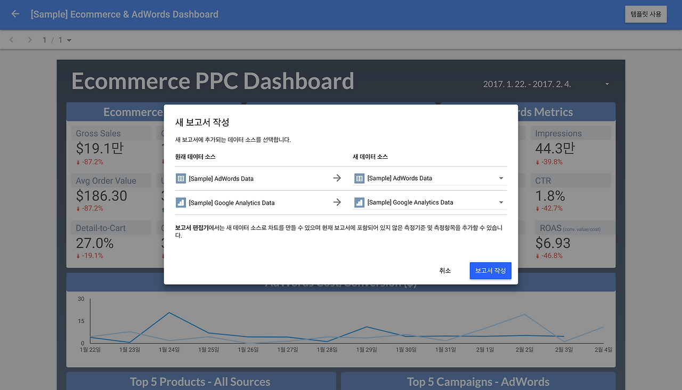Click the Detail-to-Cart 27.0% value
This screenshot has width=682, height=390.
coord(95,243)
